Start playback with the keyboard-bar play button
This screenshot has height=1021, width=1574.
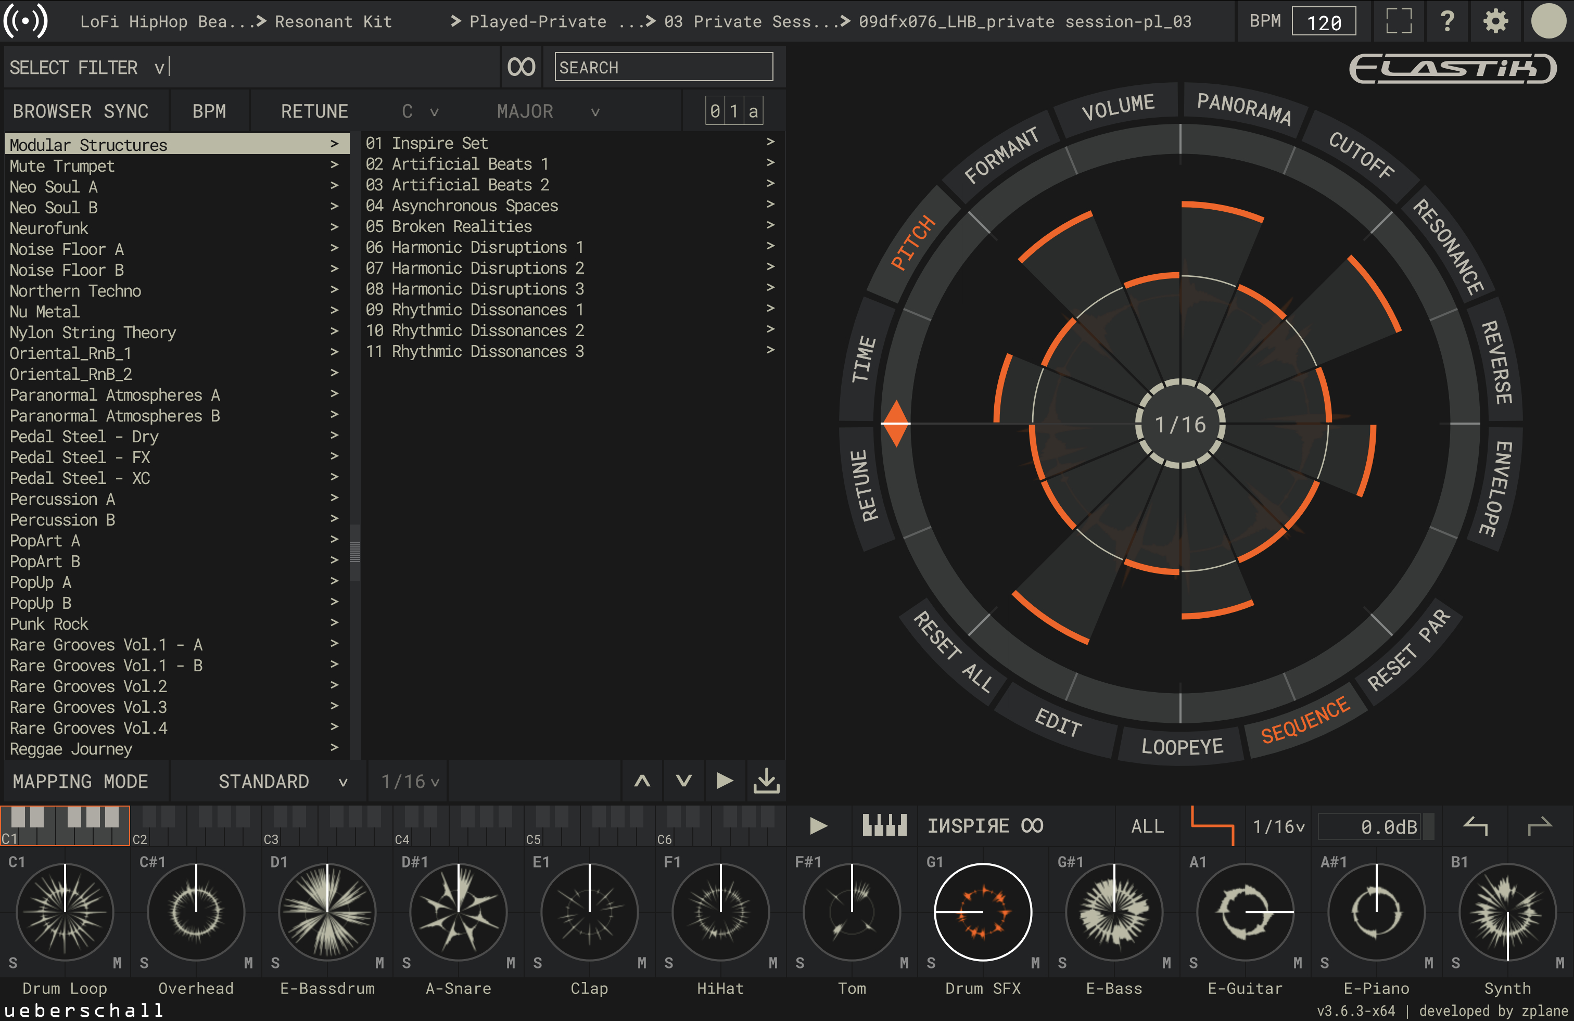click(x=818, y=825)
